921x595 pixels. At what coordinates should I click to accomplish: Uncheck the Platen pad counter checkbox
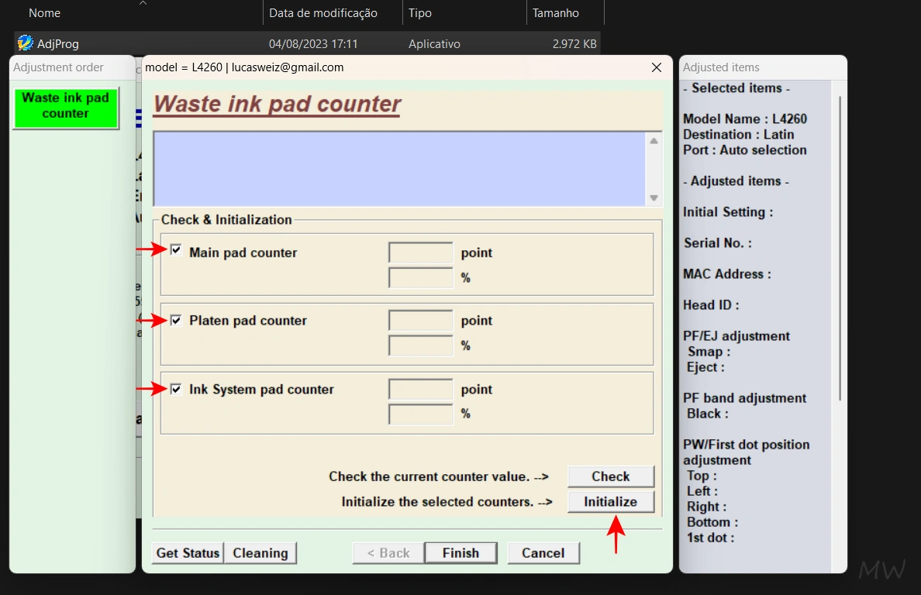click(177, 320)
